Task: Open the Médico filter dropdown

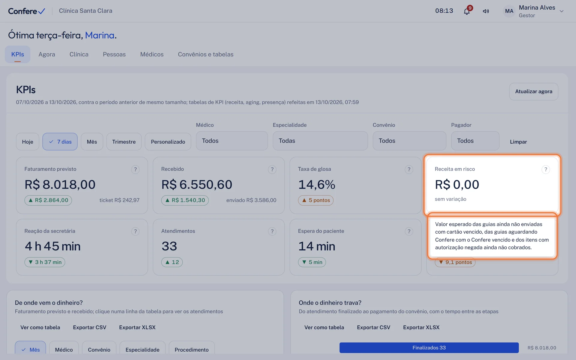Action: (232, 141)
